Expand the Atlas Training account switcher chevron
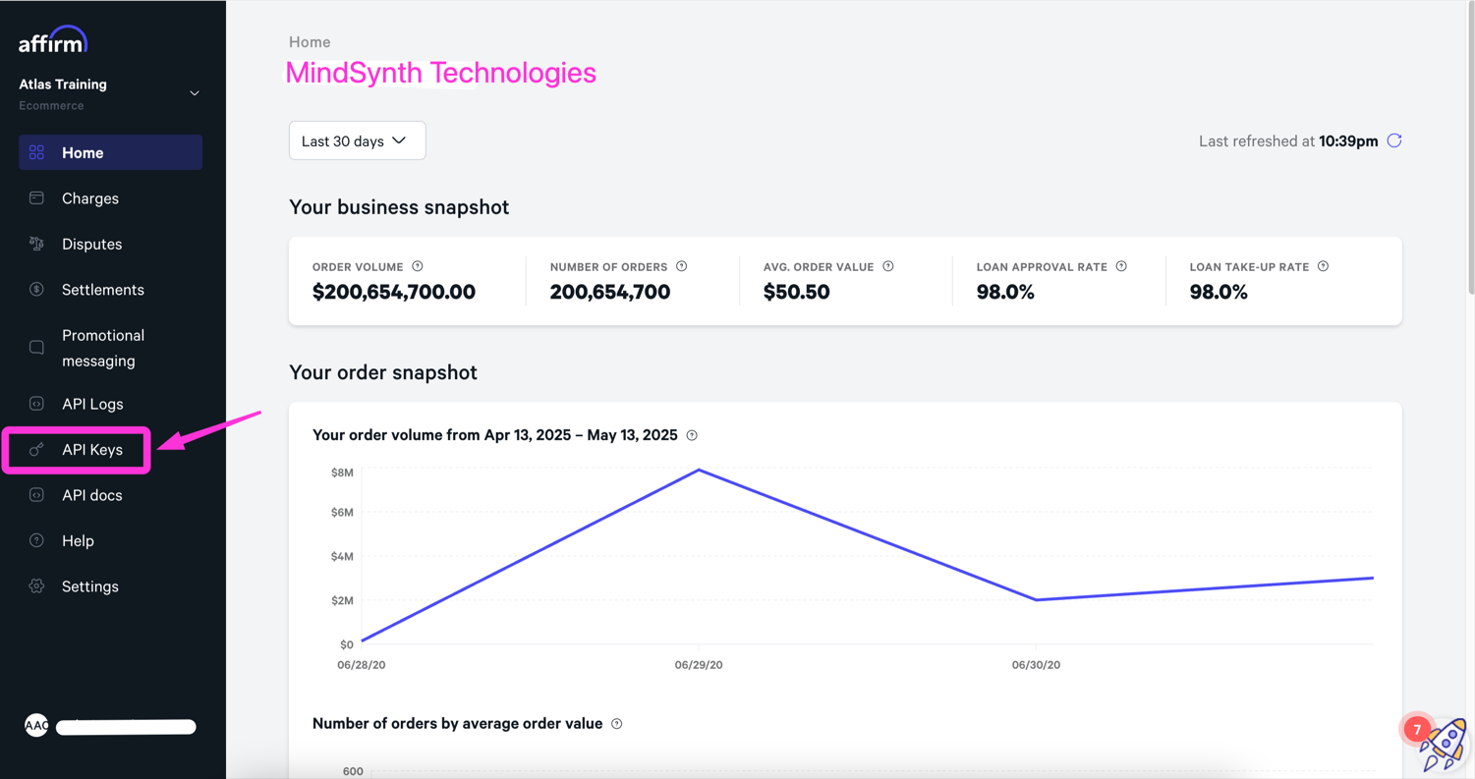Screen dimensions: 1475x779 [x=195, y=93]
